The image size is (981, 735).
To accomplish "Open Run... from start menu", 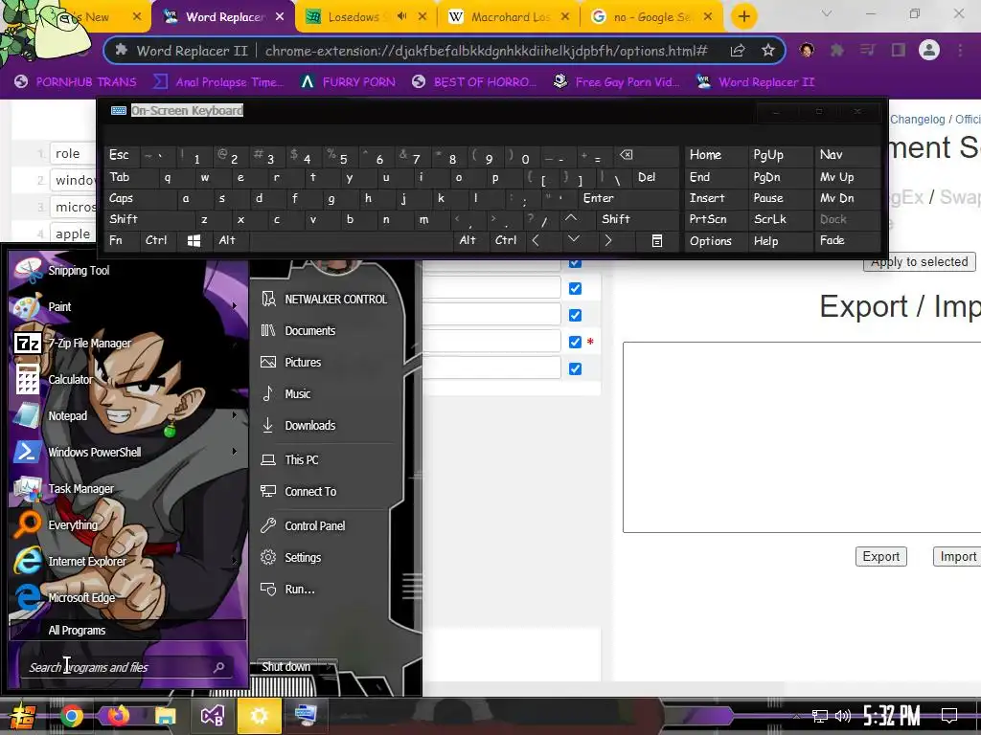I will coord(300,590).
